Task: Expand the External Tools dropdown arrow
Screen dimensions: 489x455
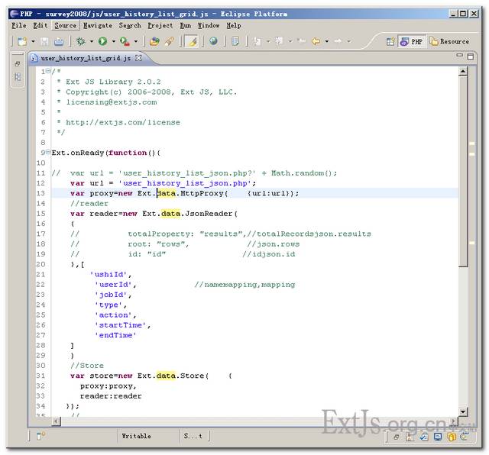Action: click(x=136, y=41)
